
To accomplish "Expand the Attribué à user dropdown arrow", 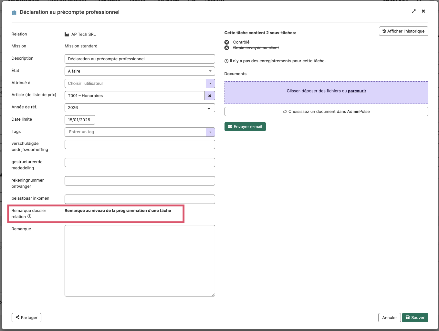I will coord(210,84).
